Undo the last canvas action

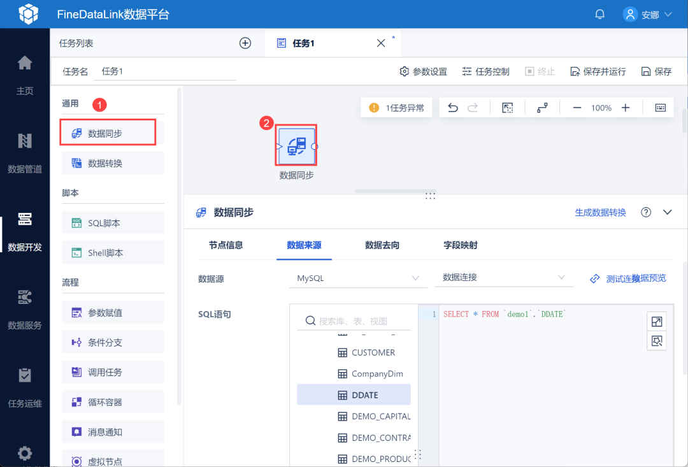pyautogui.click(x=453, y=108)
